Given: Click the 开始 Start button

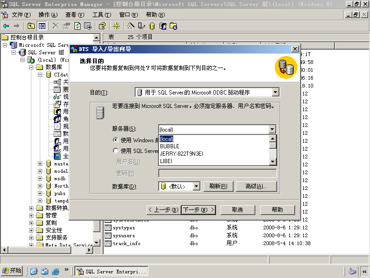Looking at the screenshot, I should click(12, 271).
